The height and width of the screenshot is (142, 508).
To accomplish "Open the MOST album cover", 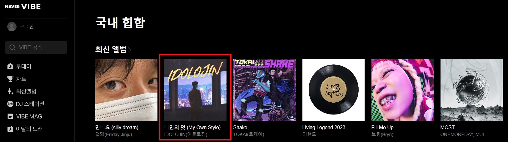I will [x=471, y=90].
